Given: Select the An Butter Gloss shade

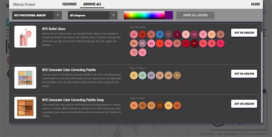Looking at the screenshot, I should pos(134,34).
